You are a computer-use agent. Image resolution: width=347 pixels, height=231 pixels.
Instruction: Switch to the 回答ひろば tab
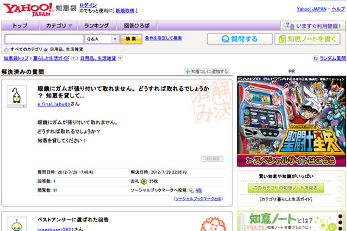click(x=136, y=26)
